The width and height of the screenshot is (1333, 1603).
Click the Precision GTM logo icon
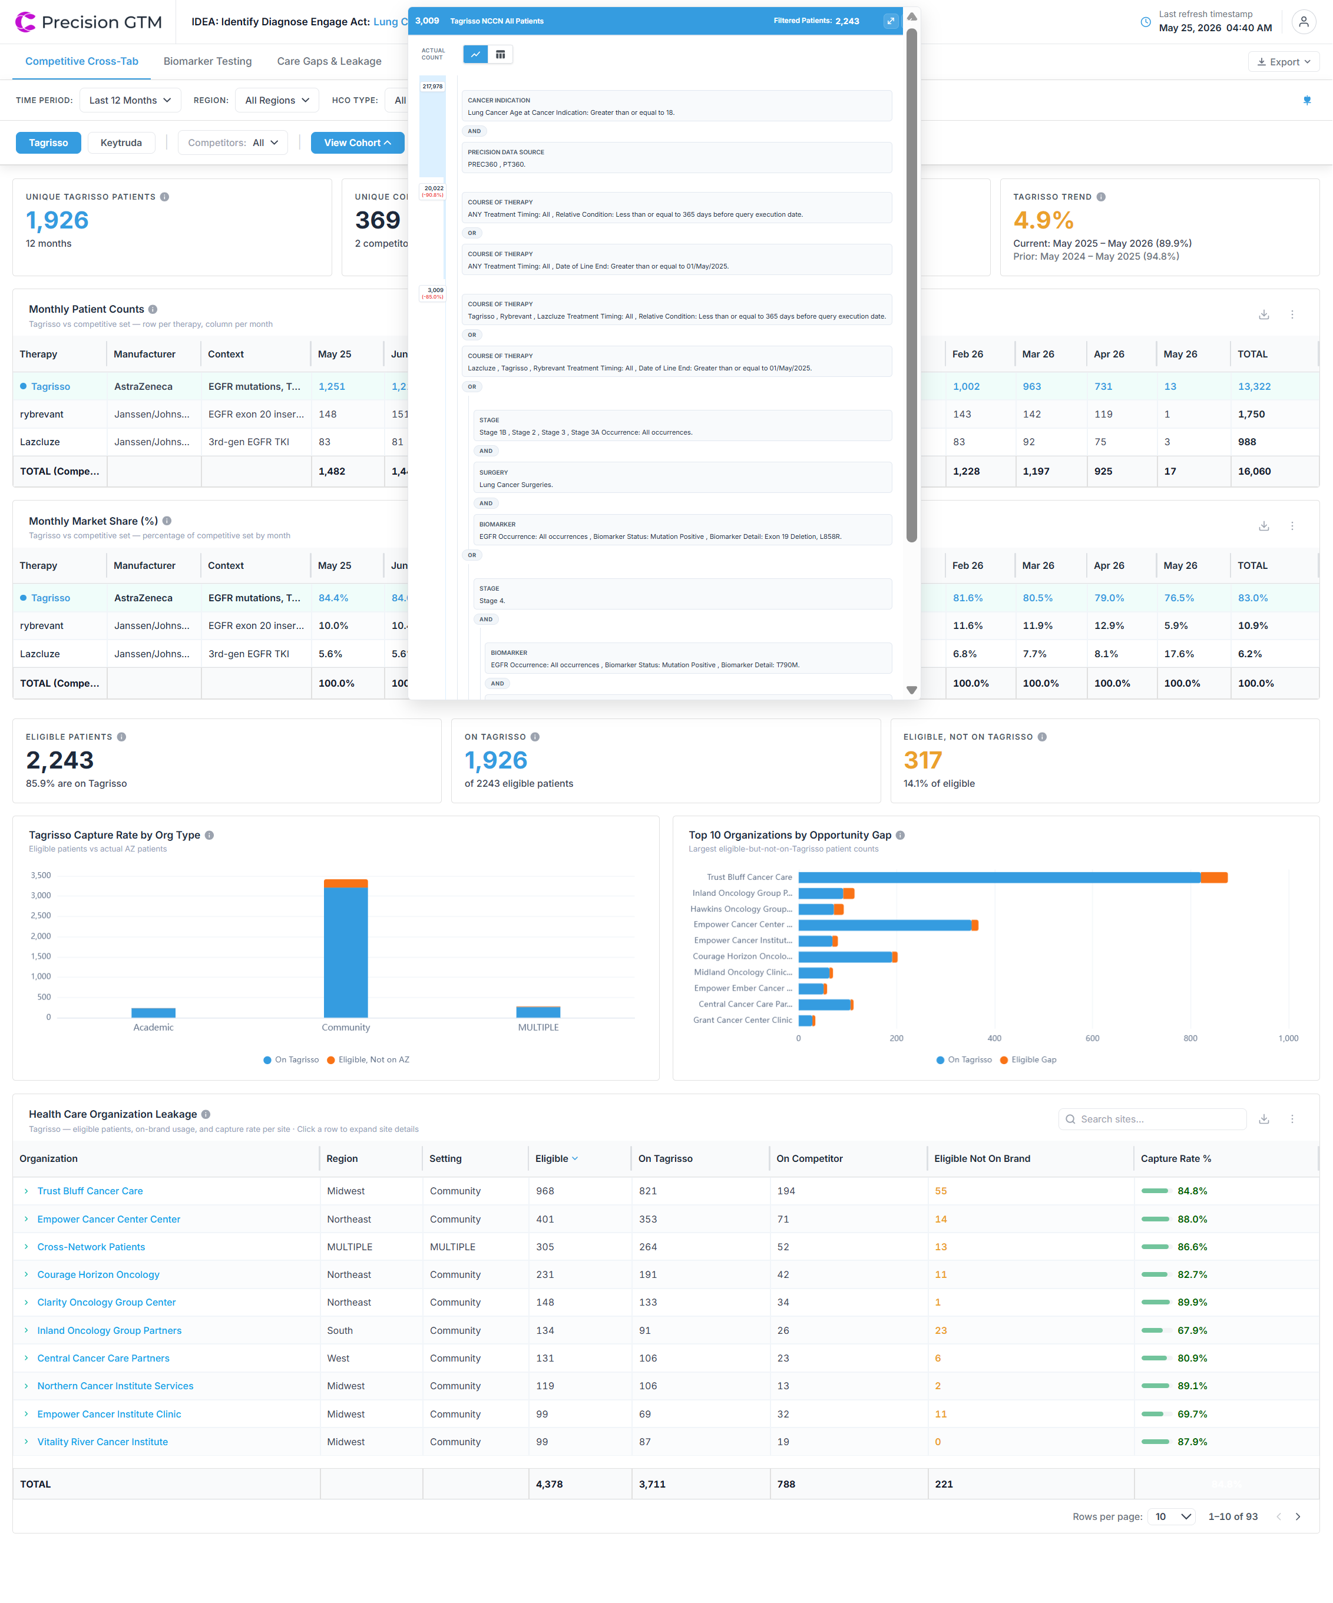[x=25, y=22]
